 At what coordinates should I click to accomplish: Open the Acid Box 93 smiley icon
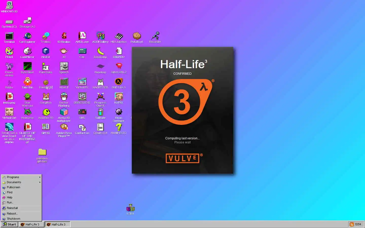click(x=46, y=114)
